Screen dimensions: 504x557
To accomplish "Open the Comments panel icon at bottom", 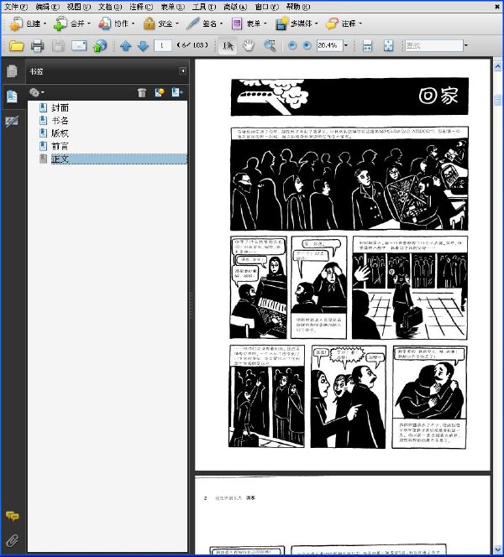I will (13, 516).
